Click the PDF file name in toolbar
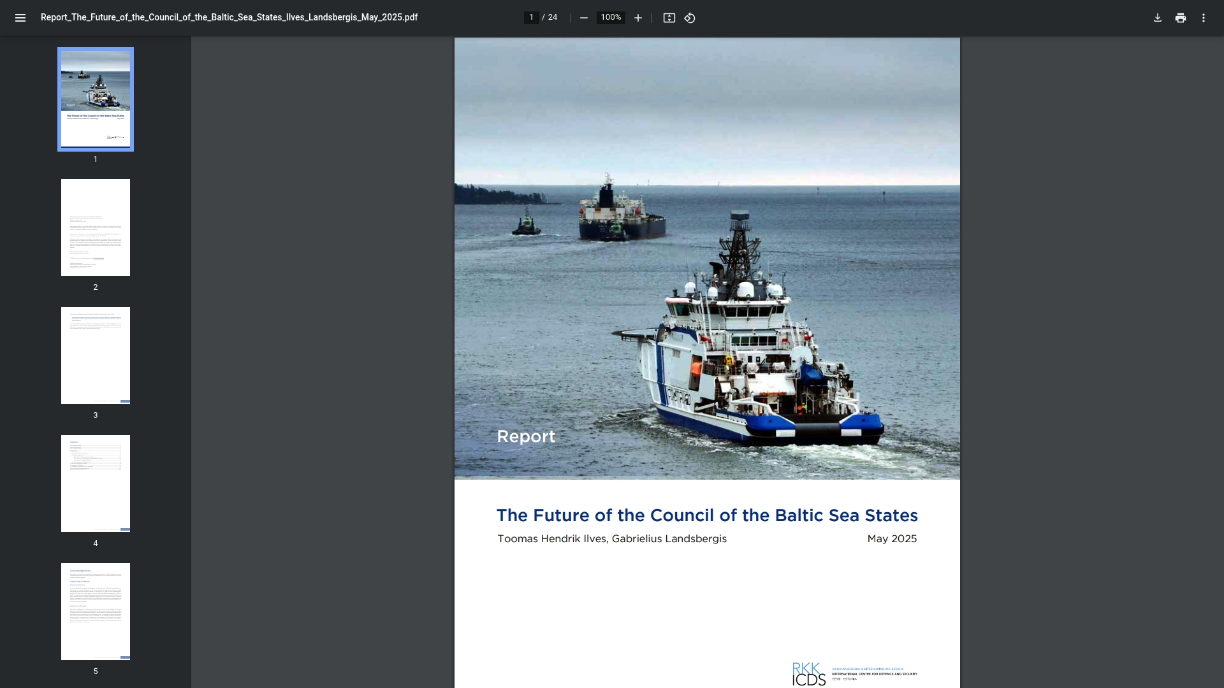The image size is (1224, 688). [x=229, y=17]
